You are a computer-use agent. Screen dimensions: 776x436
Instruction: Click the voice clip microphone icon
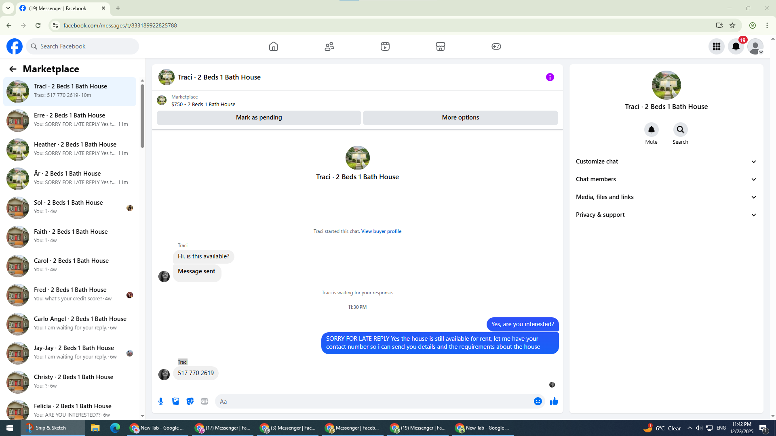(x=161, y=401)
